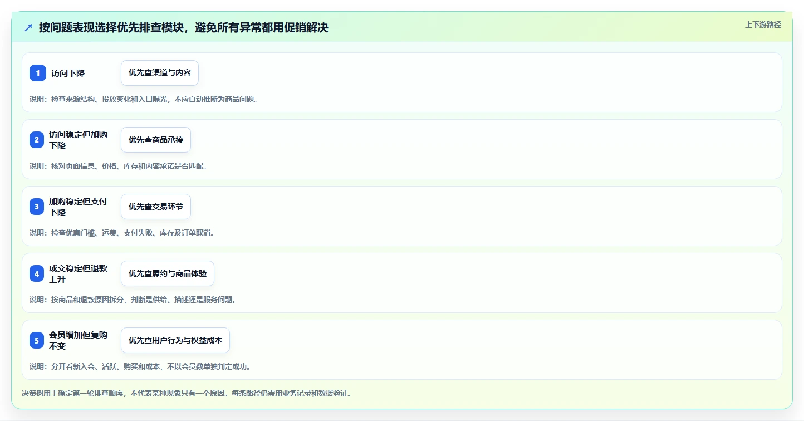Select the numbered badge 5 for 会员增加但复购不变

tap(37, 340)
